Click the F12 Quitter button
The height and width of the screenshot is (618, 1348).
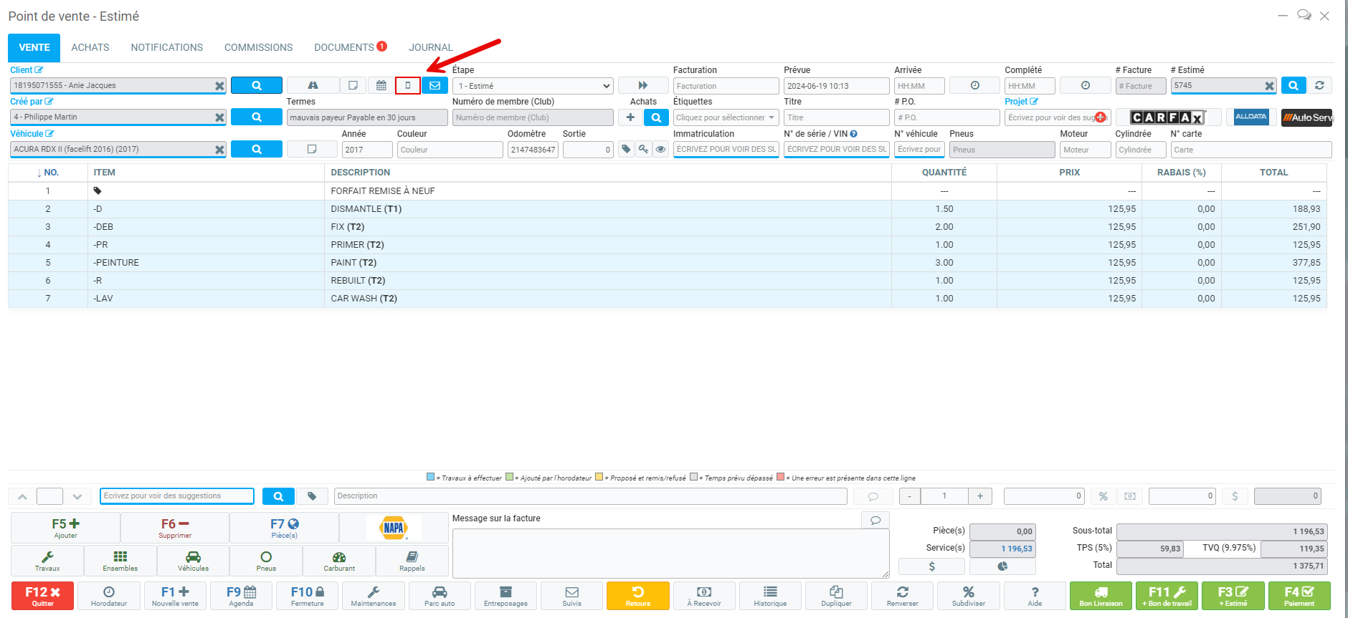click(x=42, y=595)
